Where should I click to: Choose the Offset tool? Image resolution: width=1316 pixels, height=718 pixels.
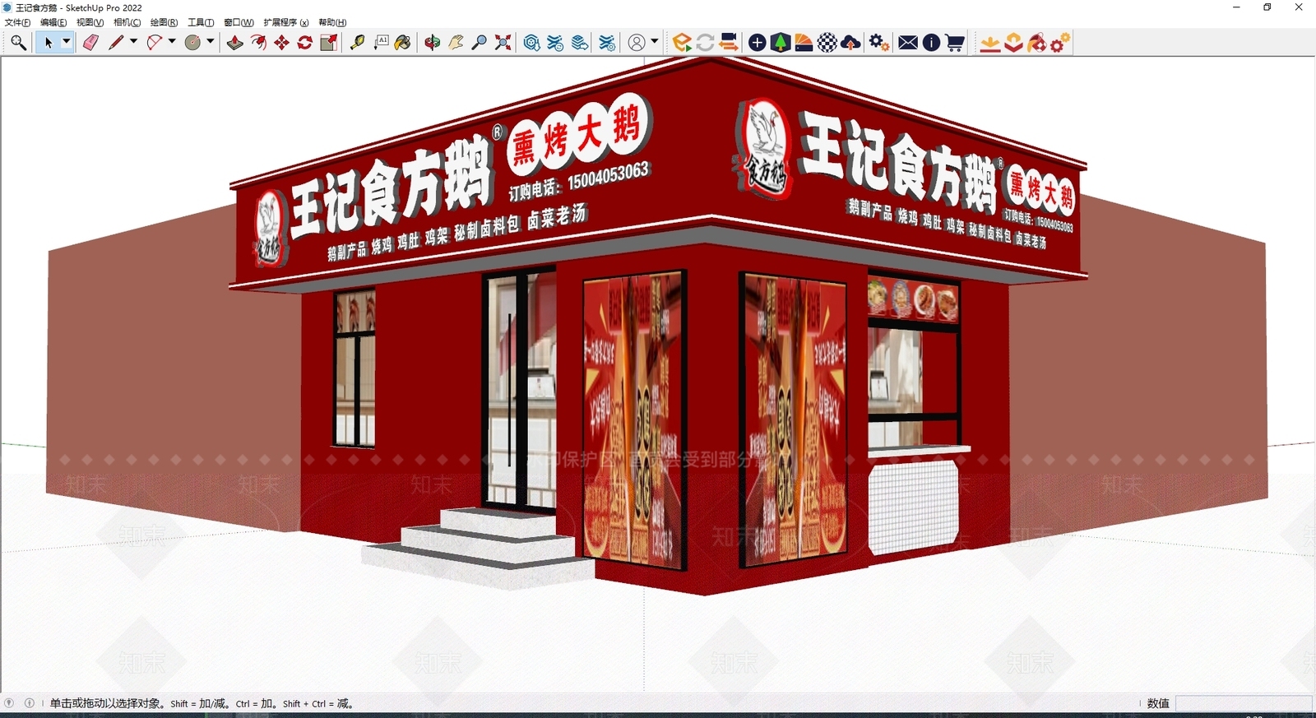pos(258,43)
